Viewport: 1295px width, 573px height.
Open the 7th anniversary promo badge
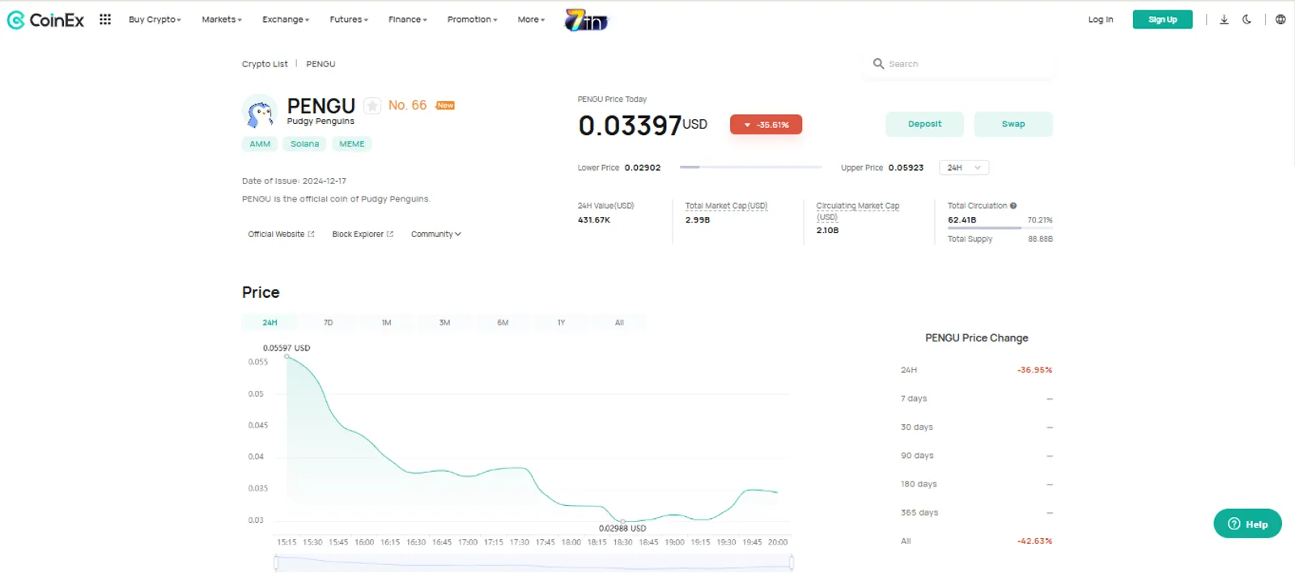[586, 19]
